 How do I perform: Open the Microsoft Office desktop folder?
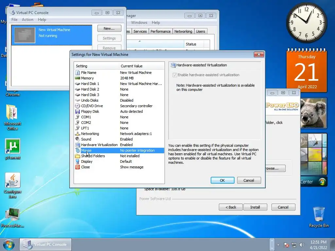click(12, 117)
